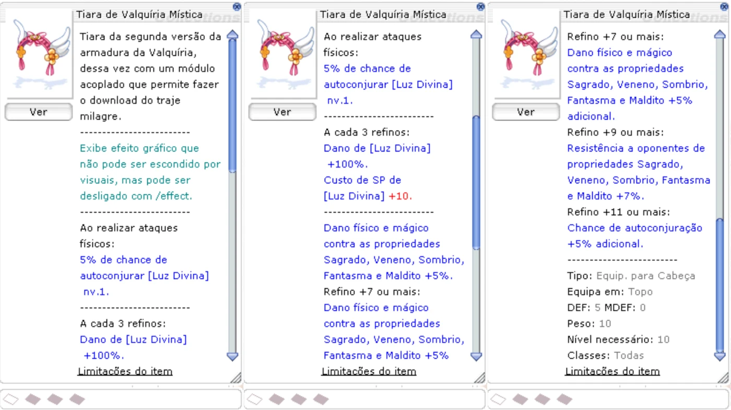Click Ver in the 'Refino +9' window
Screen dimensions: 731x410
point(526,112)
